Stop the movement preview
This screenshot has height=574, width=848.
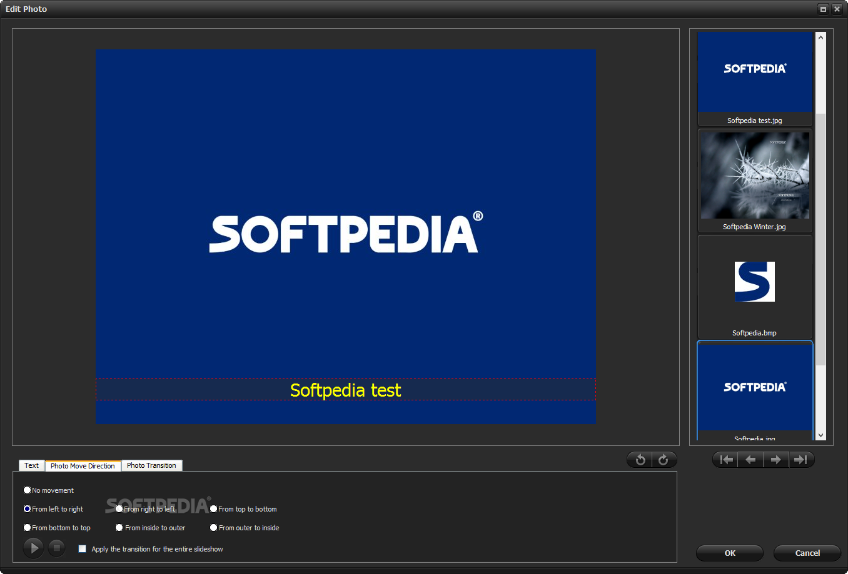click(x=57, y=548)
